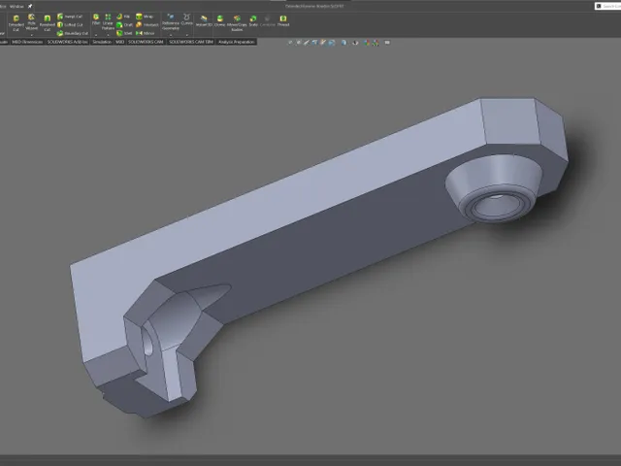The width and height of the screenshot is (621, 466).
Task: Select the Move/Copy Bodies tool
Action: pos(237,23)
